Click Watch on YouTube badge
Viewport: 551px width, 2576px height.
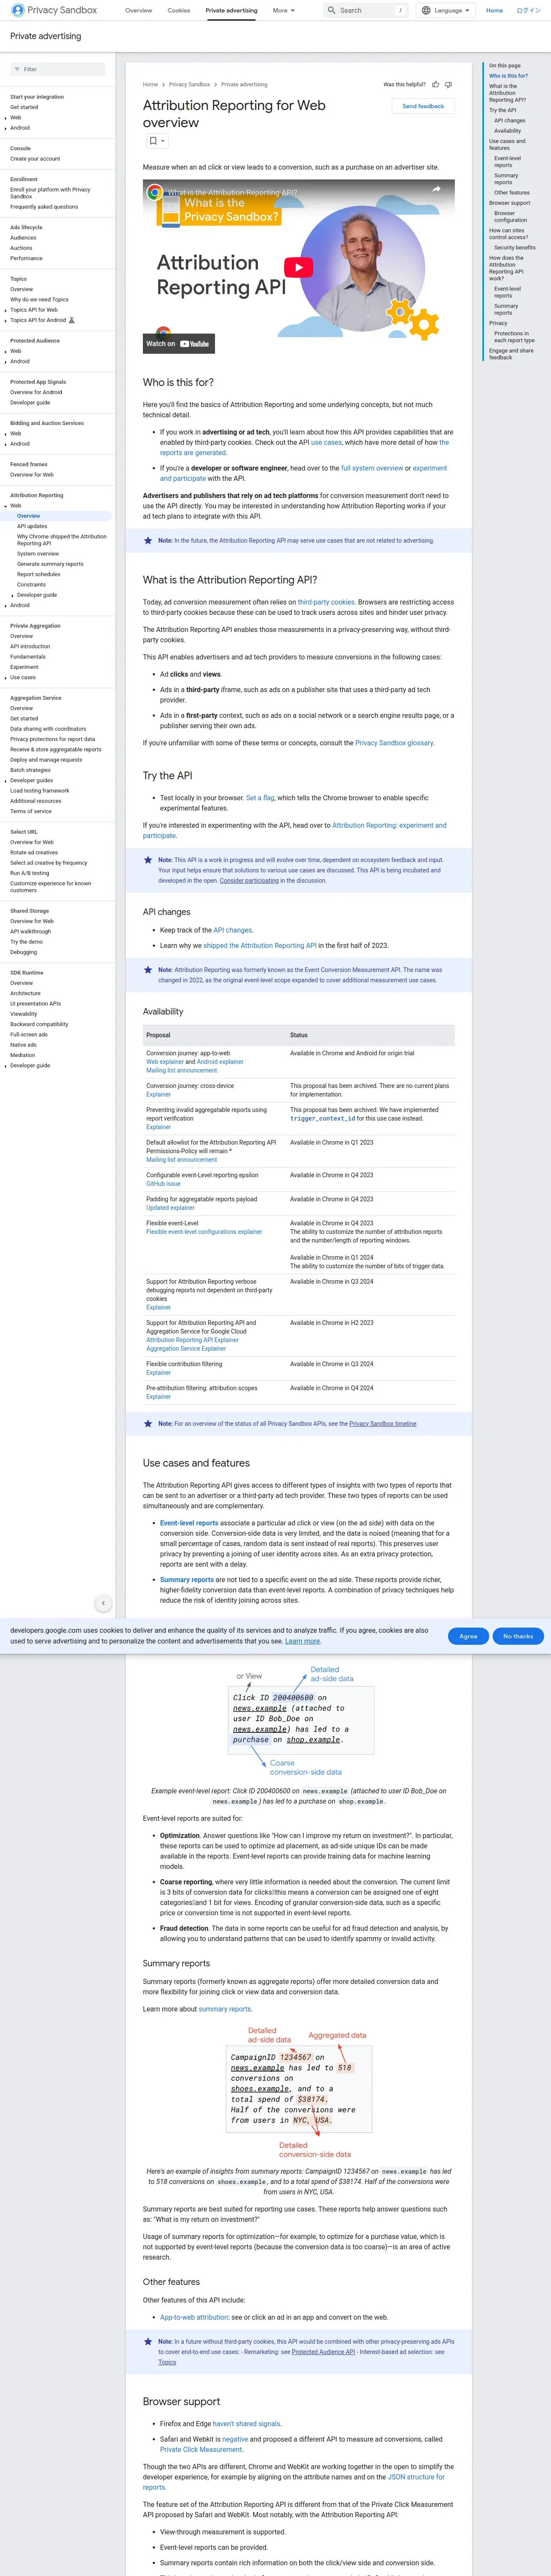179,344
